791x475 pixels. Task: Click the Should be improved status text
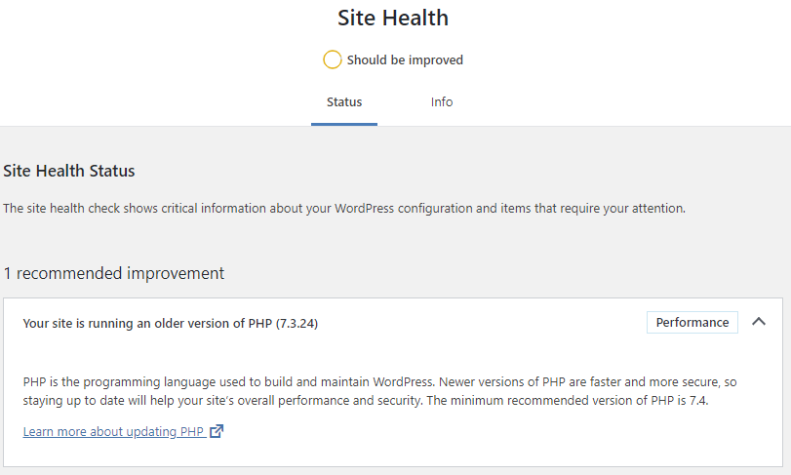click(405, 60)
